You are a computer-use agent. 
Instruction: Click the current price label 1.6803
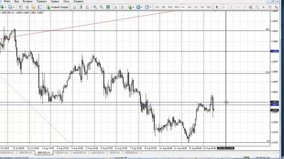click(274, 110)
